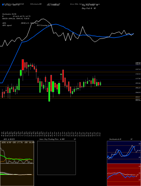Click the 'Day Vol: 0 M' label

pyautogui.click(x=89, y=8)
